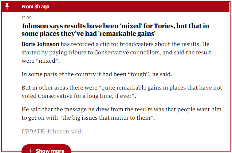Click 'remarkable gains' in the headline's second line
Image resolution: width=232 pixels, height=153 pixels.
127,34
